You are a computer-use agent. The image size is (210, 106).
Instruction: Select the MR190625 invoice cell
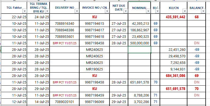[95, 69]
